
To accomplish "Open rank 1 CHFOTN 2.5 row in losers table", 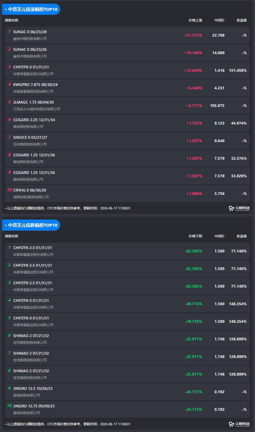I will click(x=127, y=251).
